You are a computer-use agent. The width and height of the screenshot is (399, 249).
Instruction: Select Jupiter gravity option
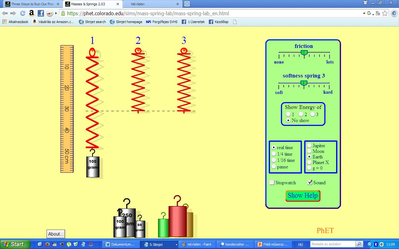(309, 146)
